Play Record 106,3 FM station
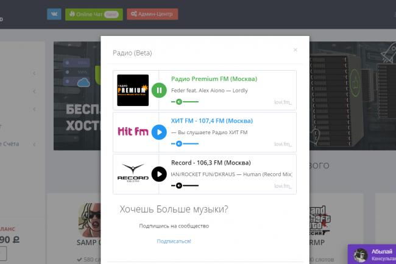Image resolution: width=396 pixels, height=264 pixels. [159, 174]
